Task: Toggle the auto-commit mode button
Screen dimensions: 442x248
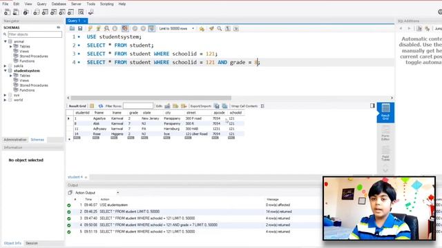Action: [x=151, y=28]
